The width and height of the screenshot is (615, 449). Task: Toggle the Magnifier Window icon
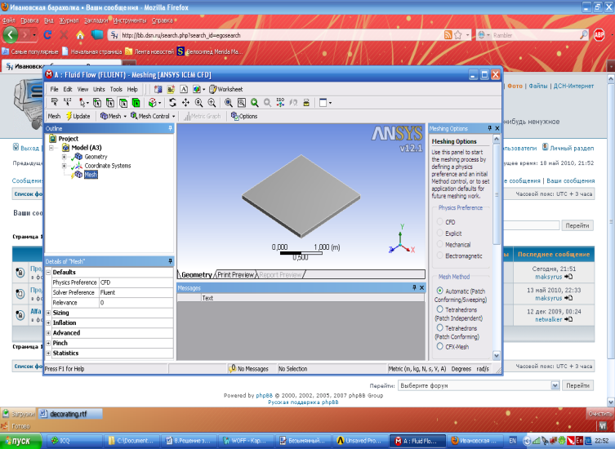pyautogui.click(x=242, y=103)
